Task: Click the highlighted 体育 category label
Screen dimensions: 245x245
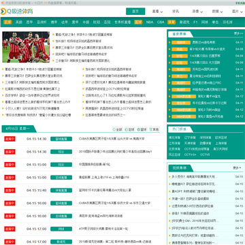Action: click(171, 22)
